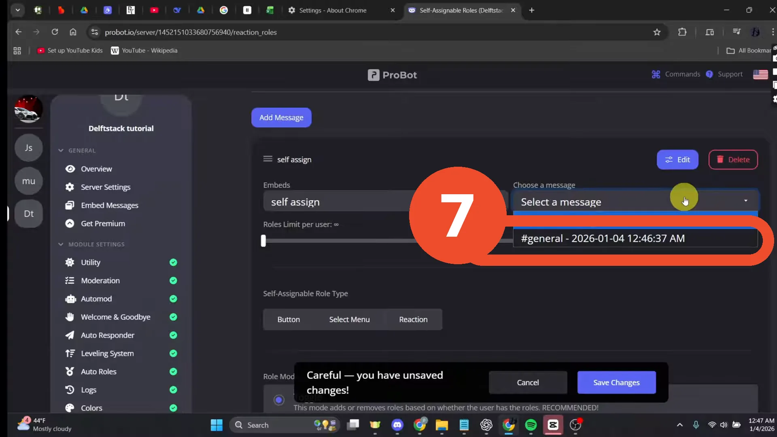Click the Automod robot icon
The height and width of the screenshot is (437, 777).
[x=70, y=299]
